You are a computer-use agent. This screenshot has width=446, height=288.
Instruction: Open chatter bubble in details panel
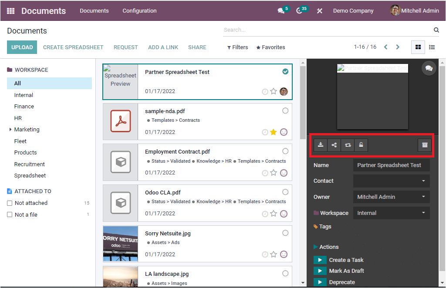pyautogui.click(x=429, y=68)
